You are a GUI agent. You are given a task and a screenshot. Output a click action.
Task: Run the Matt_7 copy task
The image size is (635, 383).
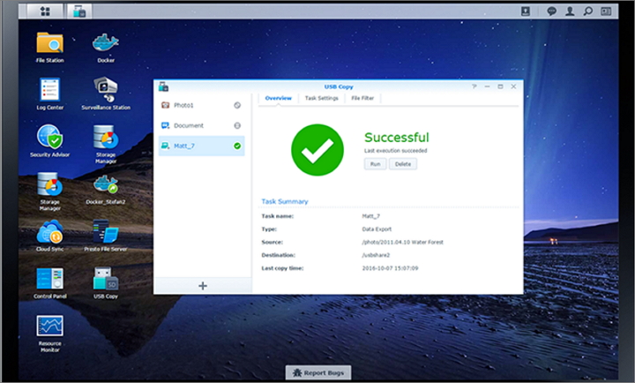point(374,164)
